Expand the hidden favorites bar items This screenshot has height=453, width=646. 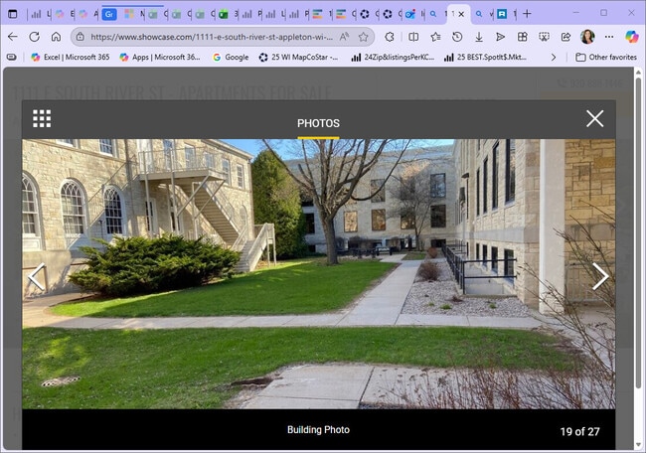click(554, 58)
